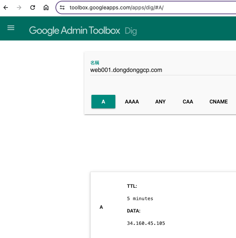Reload the current page
Viewport: 236px width, 238px height.
click(x=33, y=7)
